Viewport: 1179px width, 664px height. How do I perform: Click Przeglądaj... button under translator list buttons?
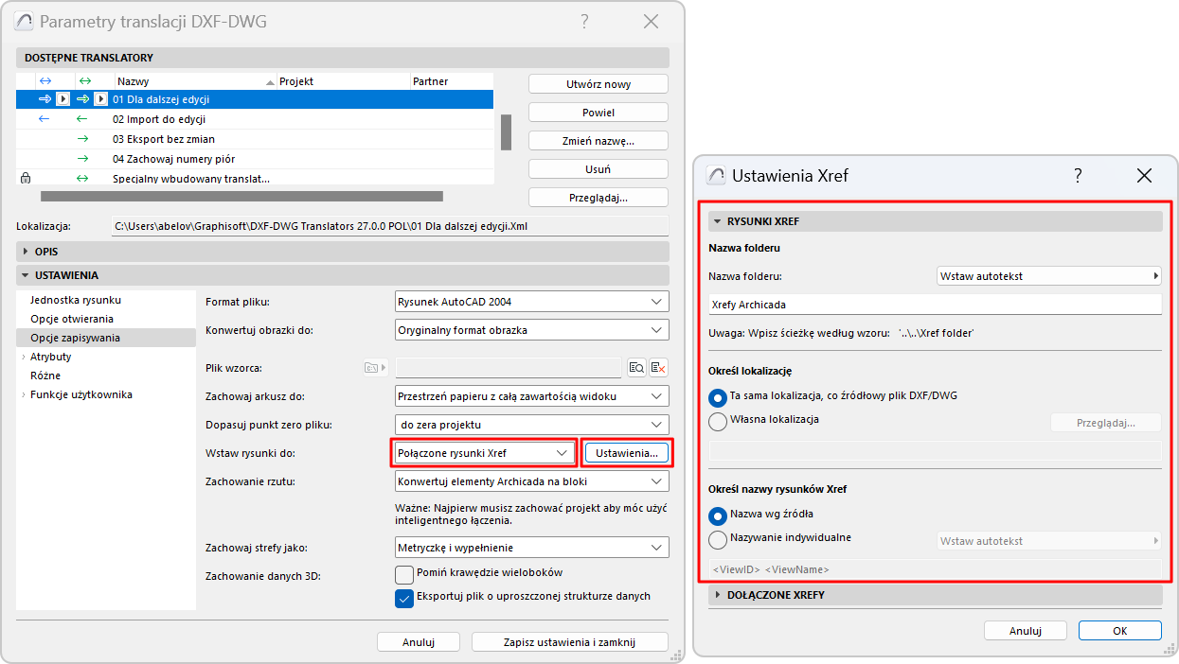pos(598,198)
